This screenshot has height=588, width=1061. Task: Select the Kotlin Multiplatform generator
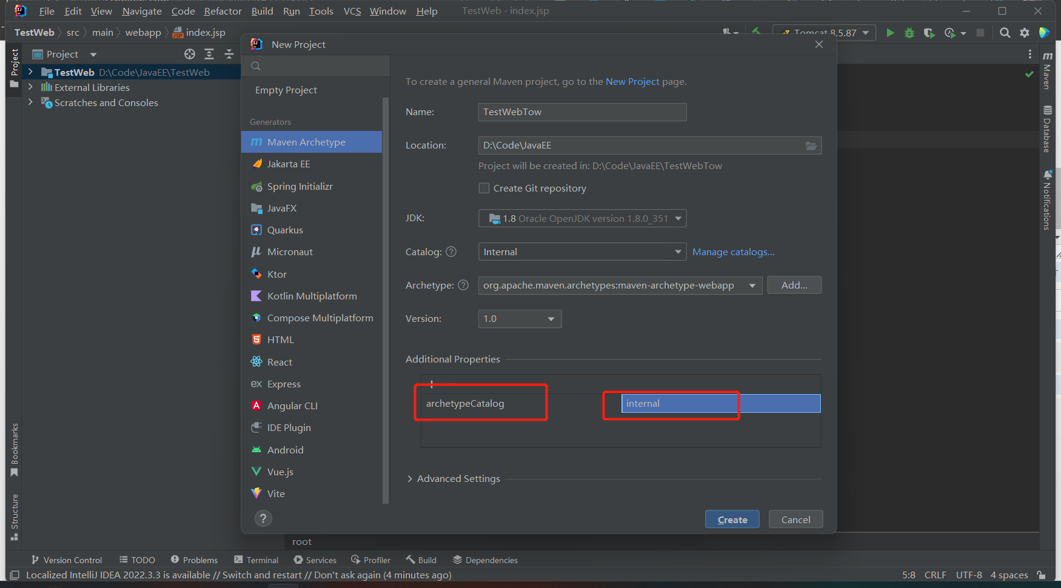[312, 296]
